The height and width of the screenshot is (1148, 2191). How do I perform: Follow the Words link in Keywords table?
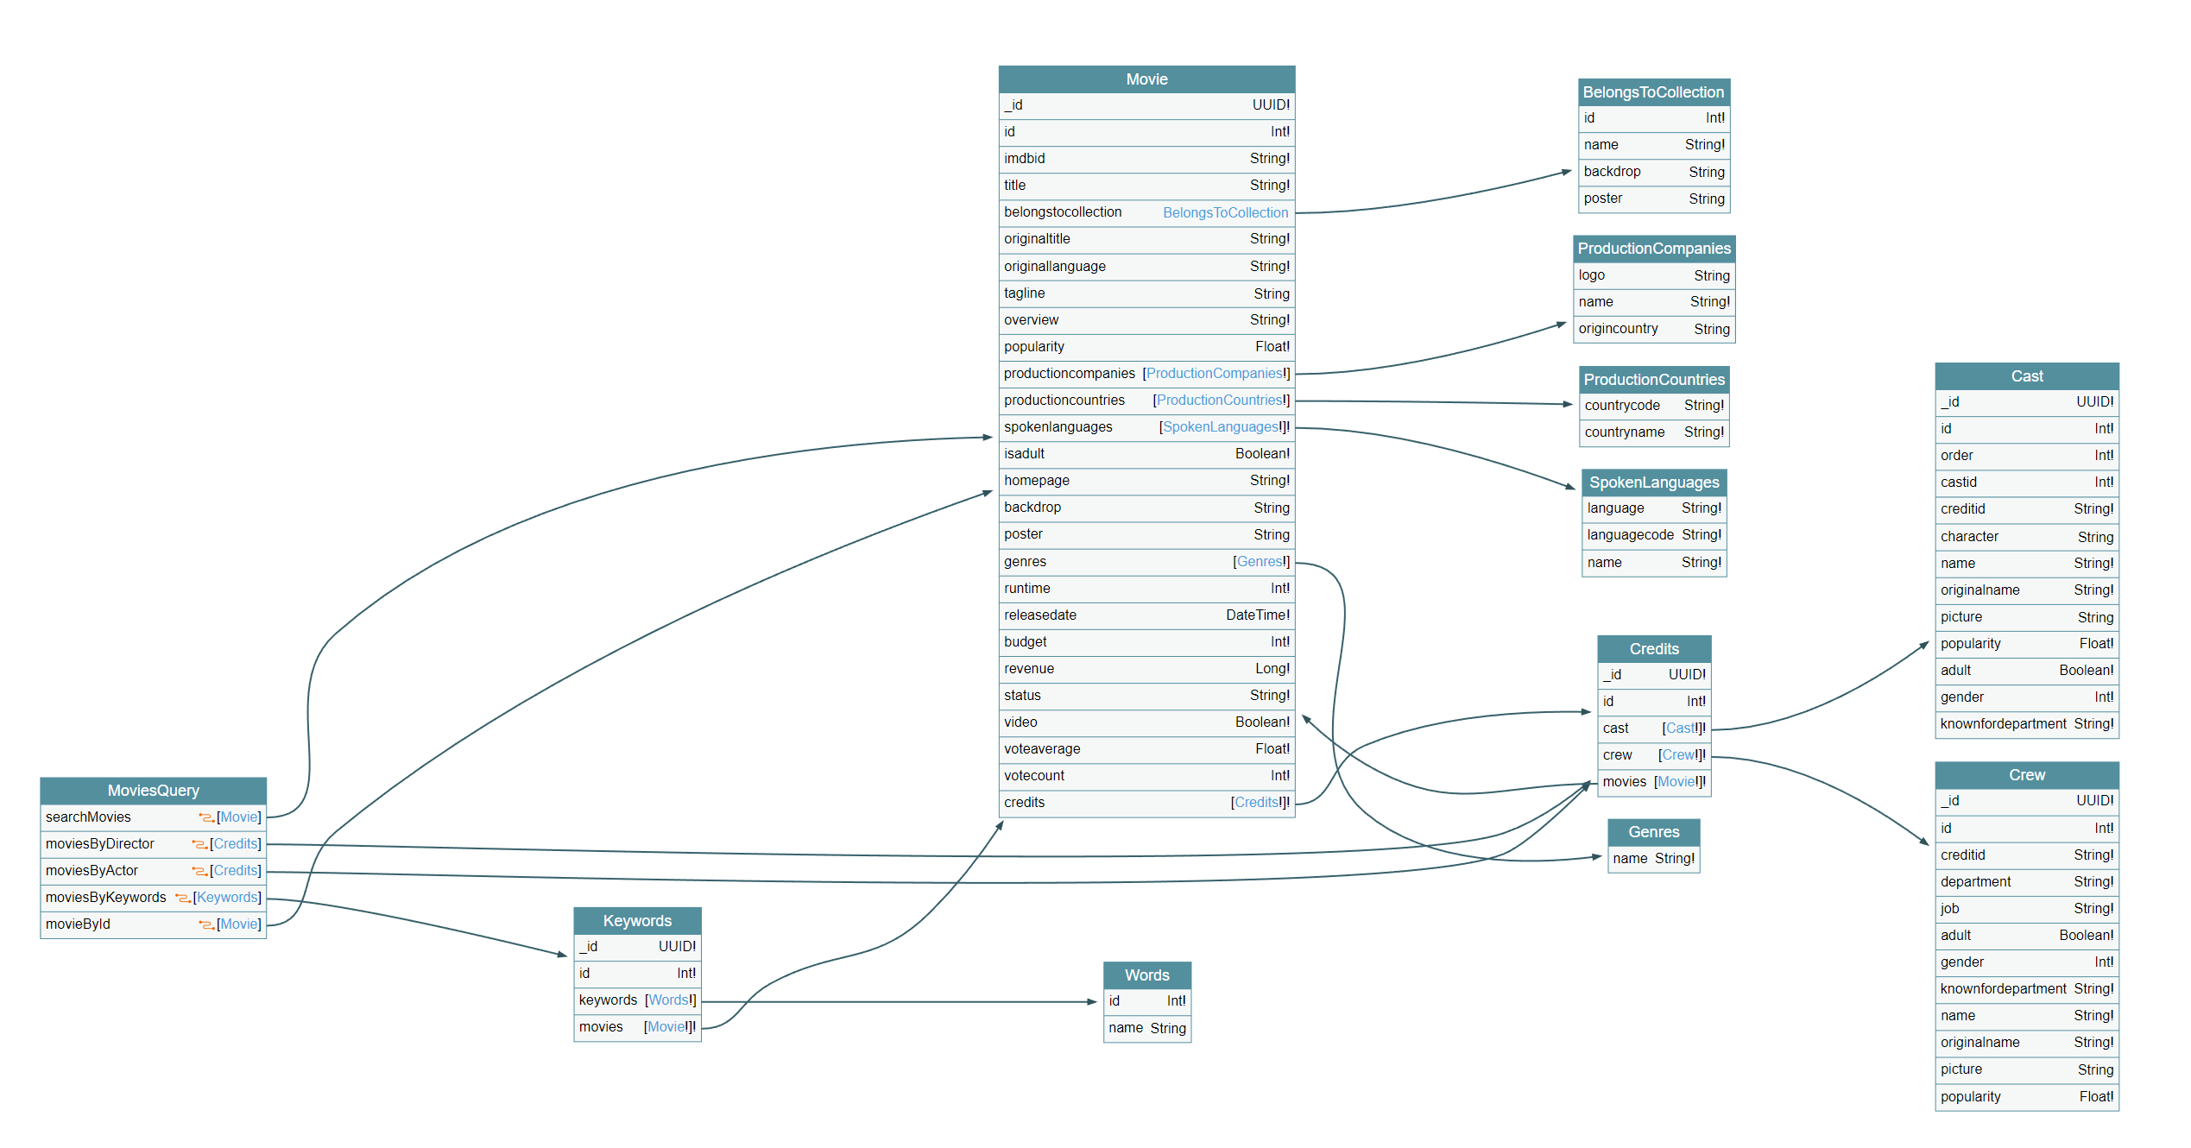click(668, 1000)
